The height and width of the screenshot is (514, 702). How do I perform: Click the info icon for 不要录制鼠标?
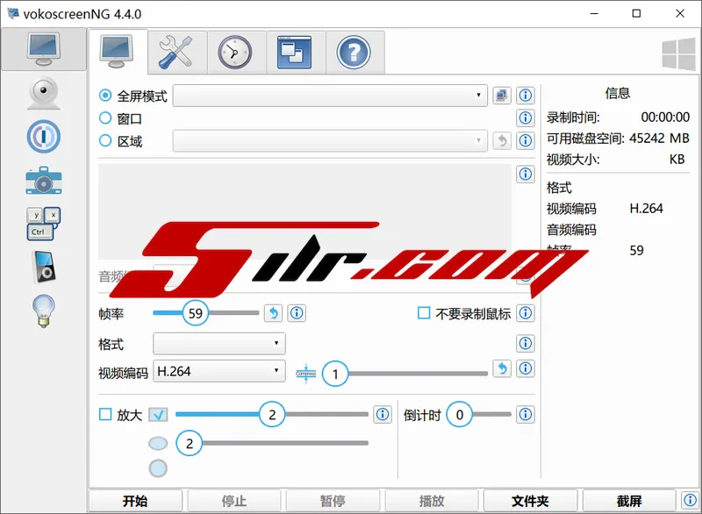tap(526, 313)
